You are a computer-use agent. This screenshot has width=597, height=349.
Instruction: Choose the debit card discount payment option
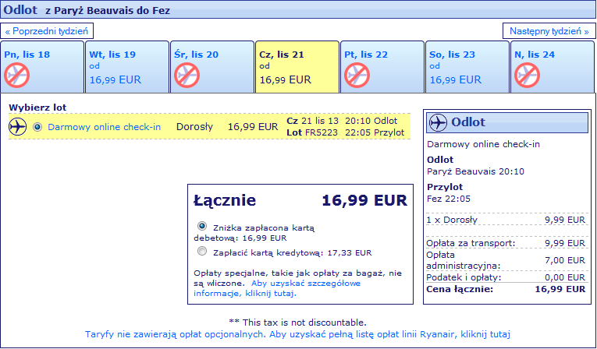[202, 226]
